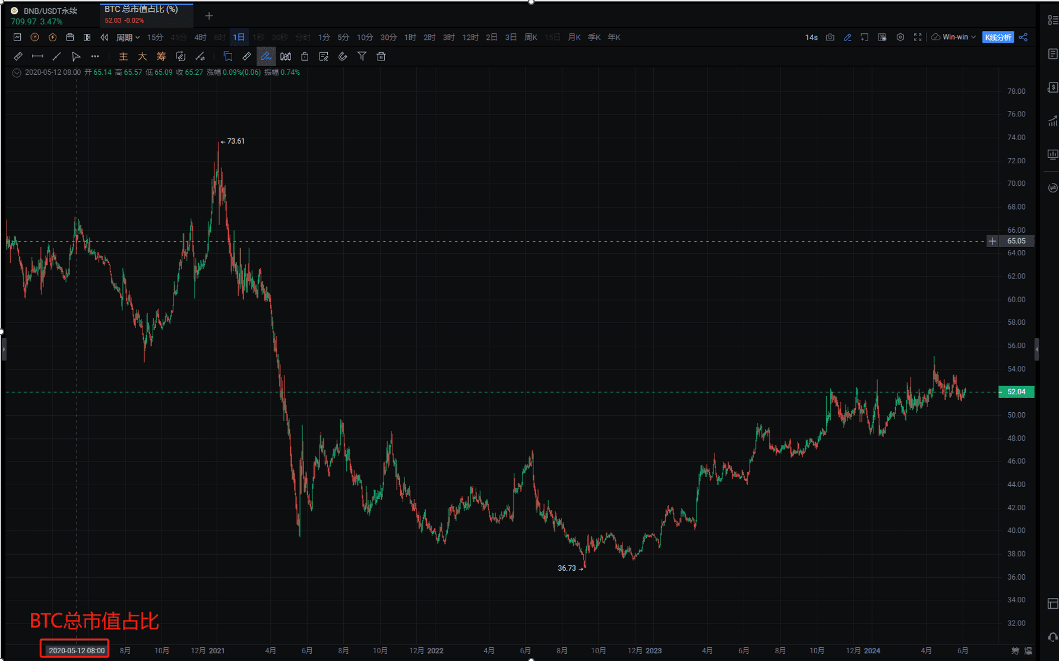Click the split-layout panes icon
Screen dimensions: 1059x661
pos(87,37)
